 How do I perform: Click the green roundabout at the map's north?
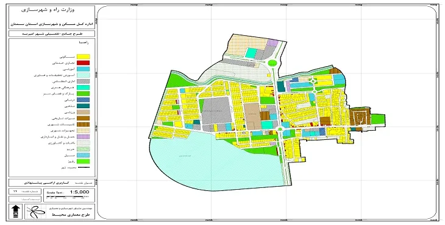click(x=272, y=63)
